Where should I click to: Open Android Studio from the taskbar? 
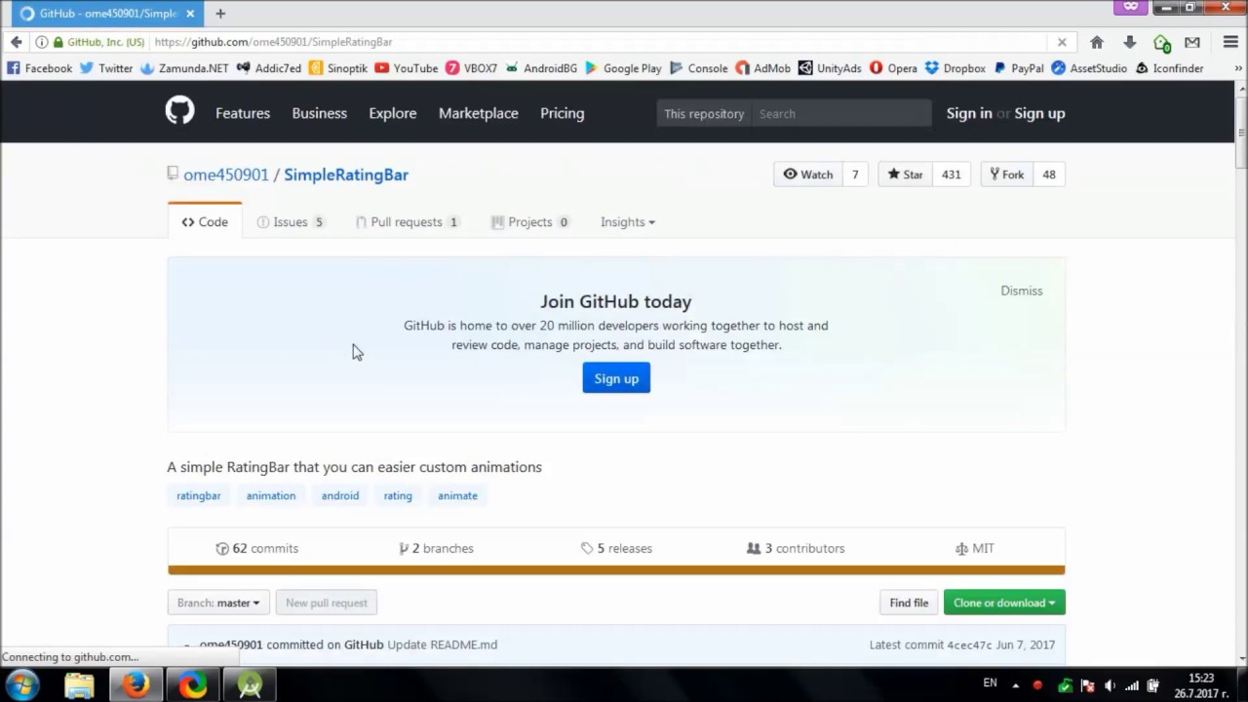click(x=250, y=685)
